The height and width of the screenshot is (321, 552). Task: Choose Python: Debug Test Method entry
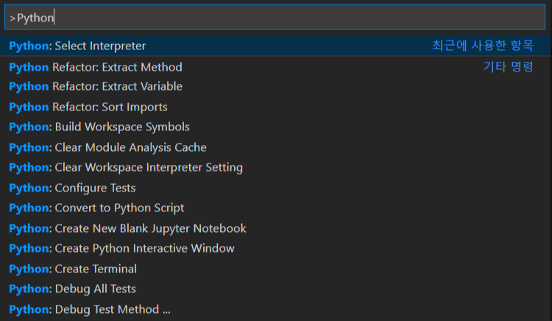click(x=89, y=309)
